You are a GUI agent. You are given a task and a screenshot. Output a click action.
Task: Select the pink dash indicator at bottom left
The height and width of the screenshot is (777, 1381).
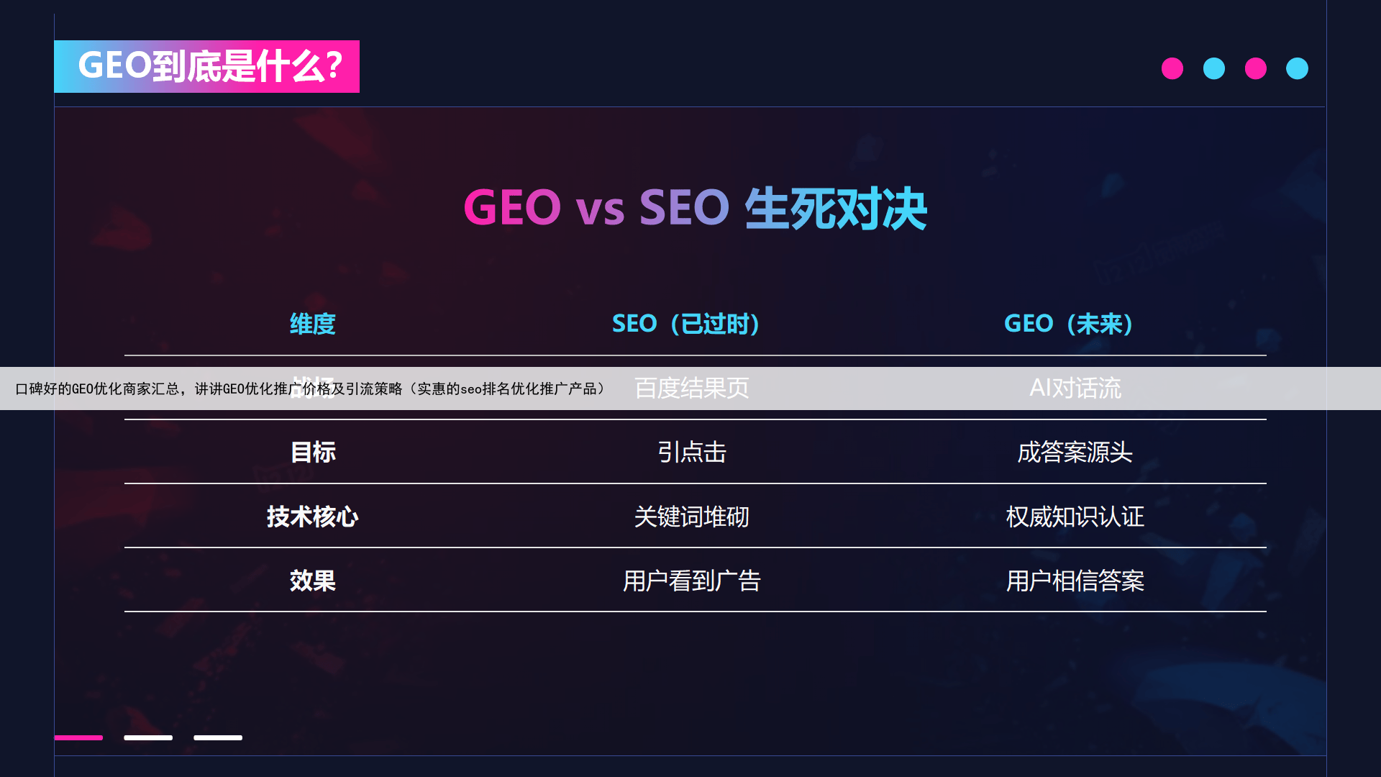coord(78,737)
